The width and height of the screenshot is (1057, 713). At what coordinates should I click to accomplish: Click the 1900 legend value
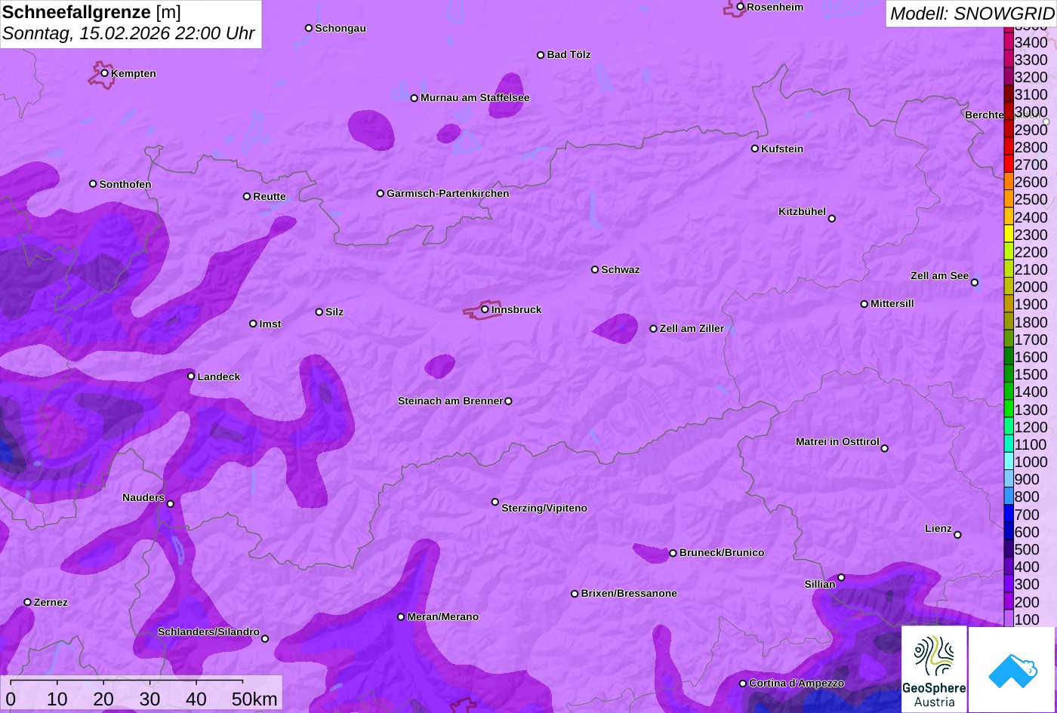1031,305
